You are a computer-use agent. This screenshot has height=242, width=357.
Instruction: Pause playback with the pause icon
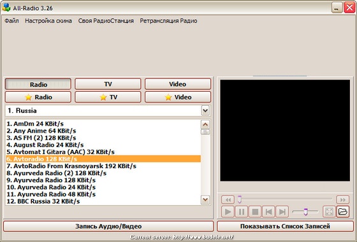242,211
